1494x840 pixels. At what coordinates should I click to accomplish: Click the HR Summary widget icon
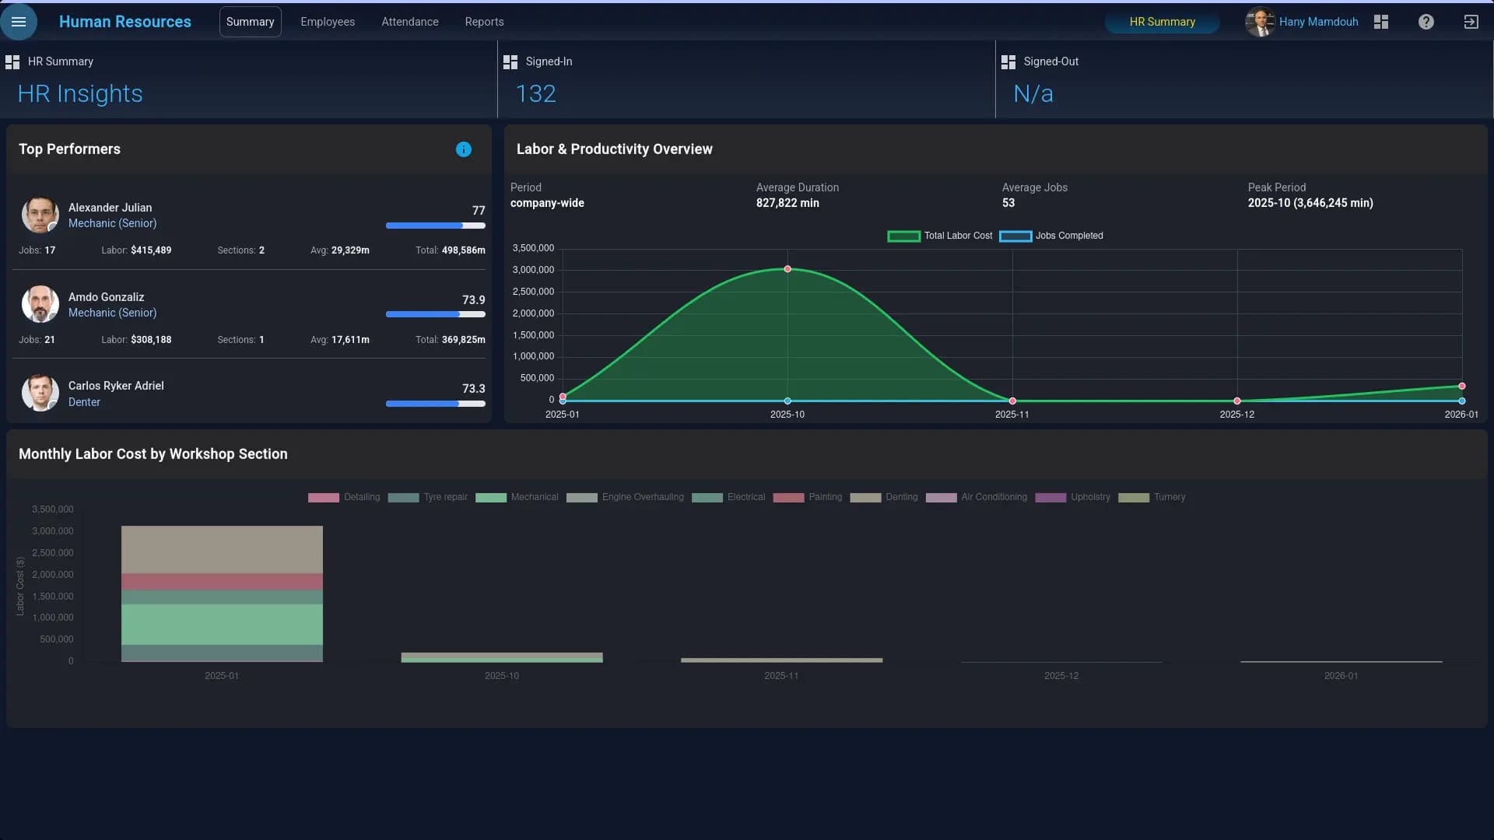[x=12, y=61]
